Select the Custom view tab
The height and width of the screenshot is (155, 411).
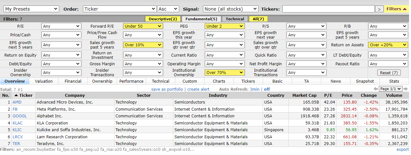click(190, 81)
